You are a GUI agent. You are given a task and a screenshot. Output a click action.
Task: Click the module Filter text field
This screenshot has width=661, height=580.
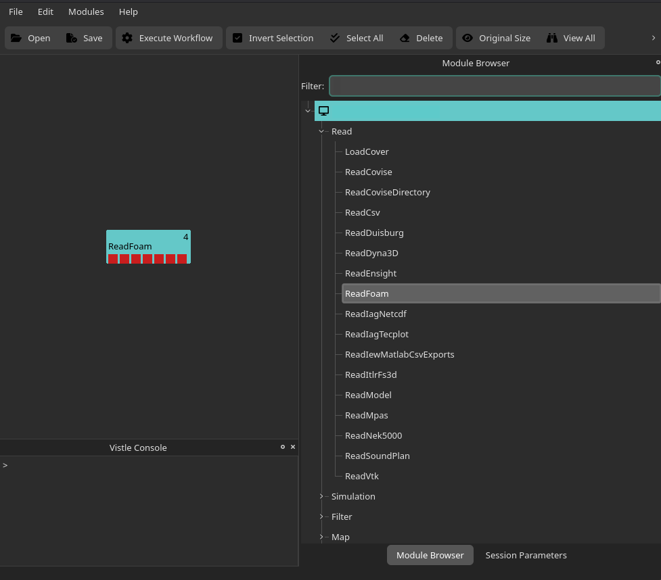[495, 86]
